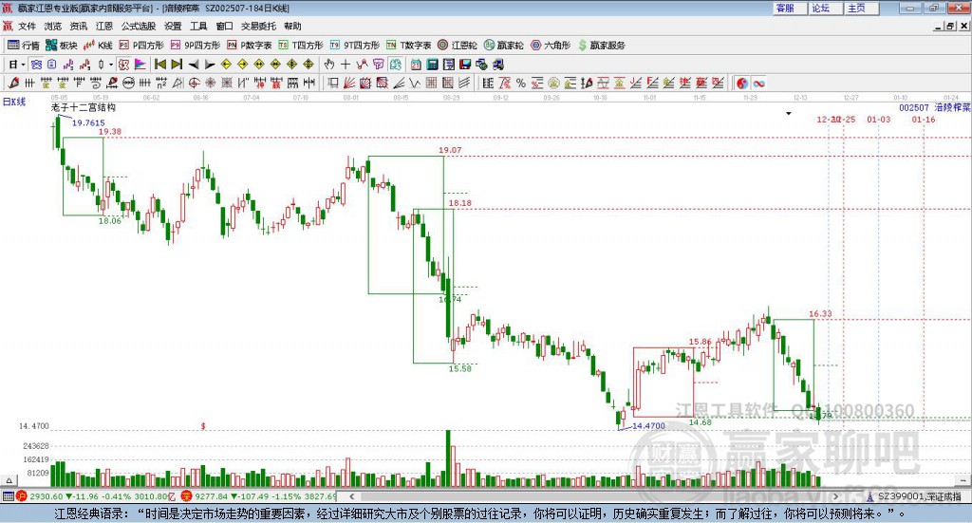Open the 设置 menu
The image size is (972, 523).
173,26
